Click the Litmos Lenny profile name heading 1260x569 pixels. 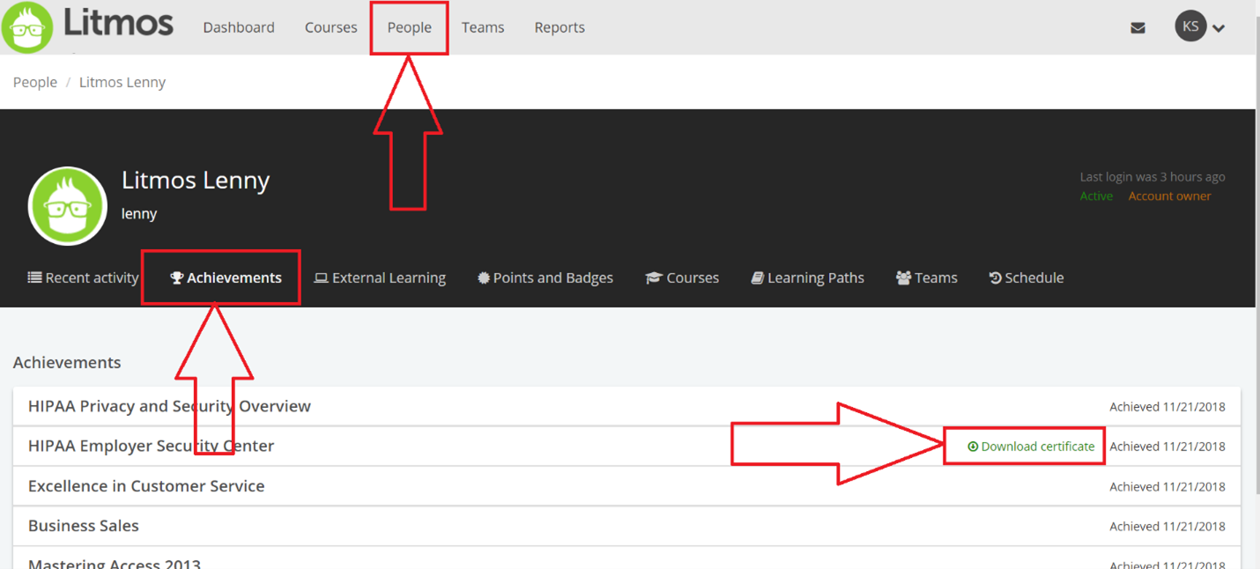tap(196, 180)
